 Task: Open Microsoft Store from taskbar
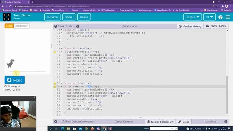(74, 128)
